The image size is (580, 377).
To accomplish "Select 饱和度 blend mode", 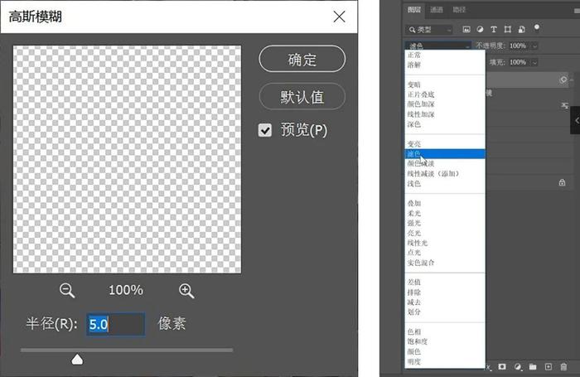I will click(x=418, y=341).
